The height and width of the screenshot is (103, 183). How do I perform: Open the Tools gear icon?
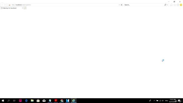[x=178, y=5]
